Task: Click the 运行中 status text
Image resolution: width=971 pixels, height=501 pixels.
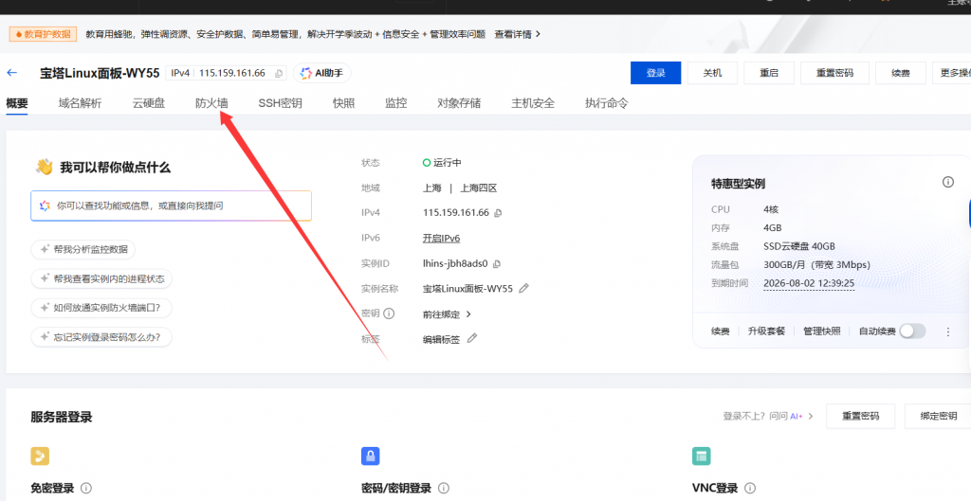Action: [x=448, y=163]
